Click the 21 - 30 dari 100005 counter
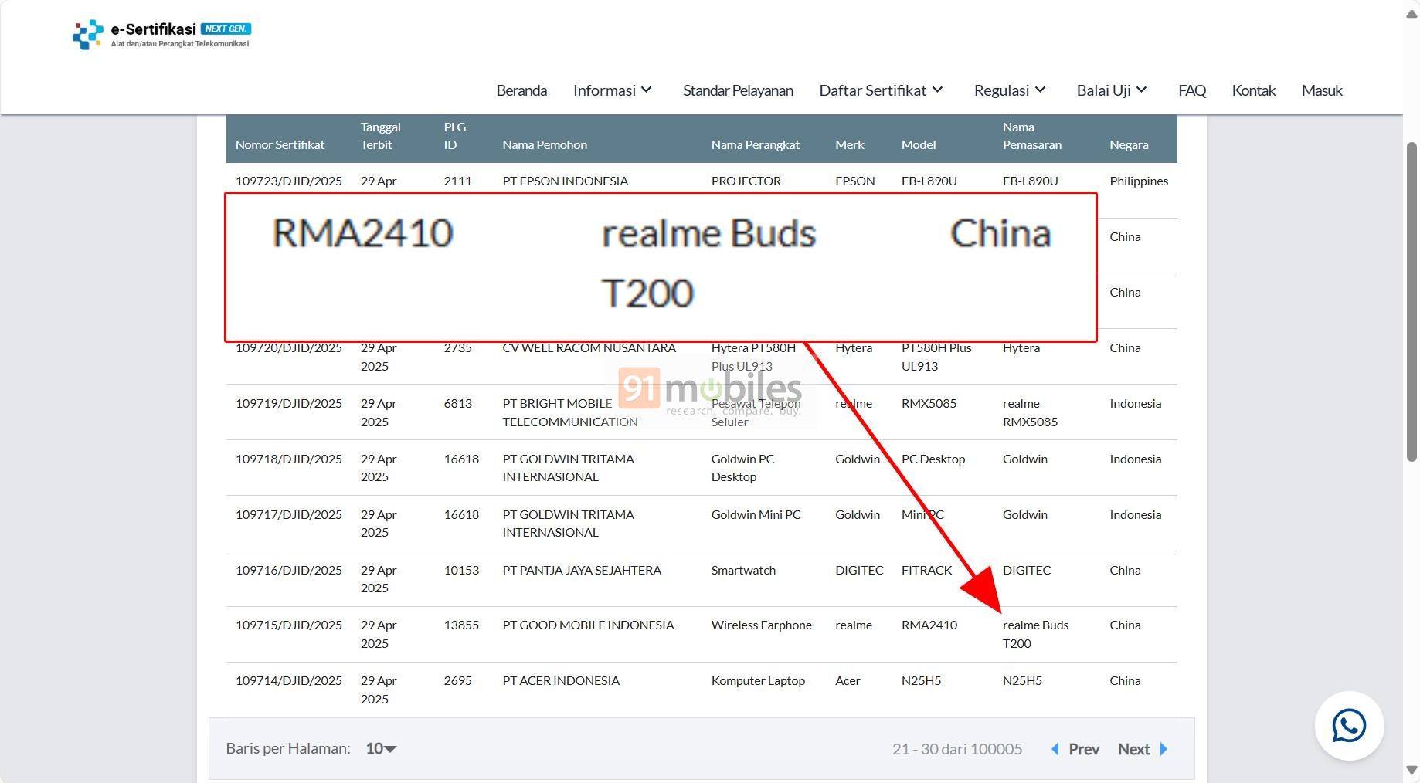 click(x=956, y=749)
